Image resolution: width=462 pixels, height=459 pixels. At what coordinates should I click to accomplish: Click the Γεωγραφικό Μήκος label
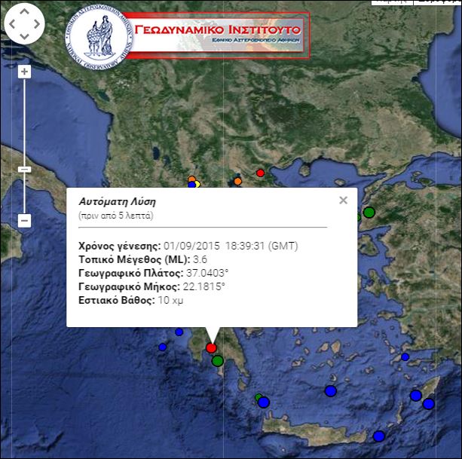click(x=130, y=286)
